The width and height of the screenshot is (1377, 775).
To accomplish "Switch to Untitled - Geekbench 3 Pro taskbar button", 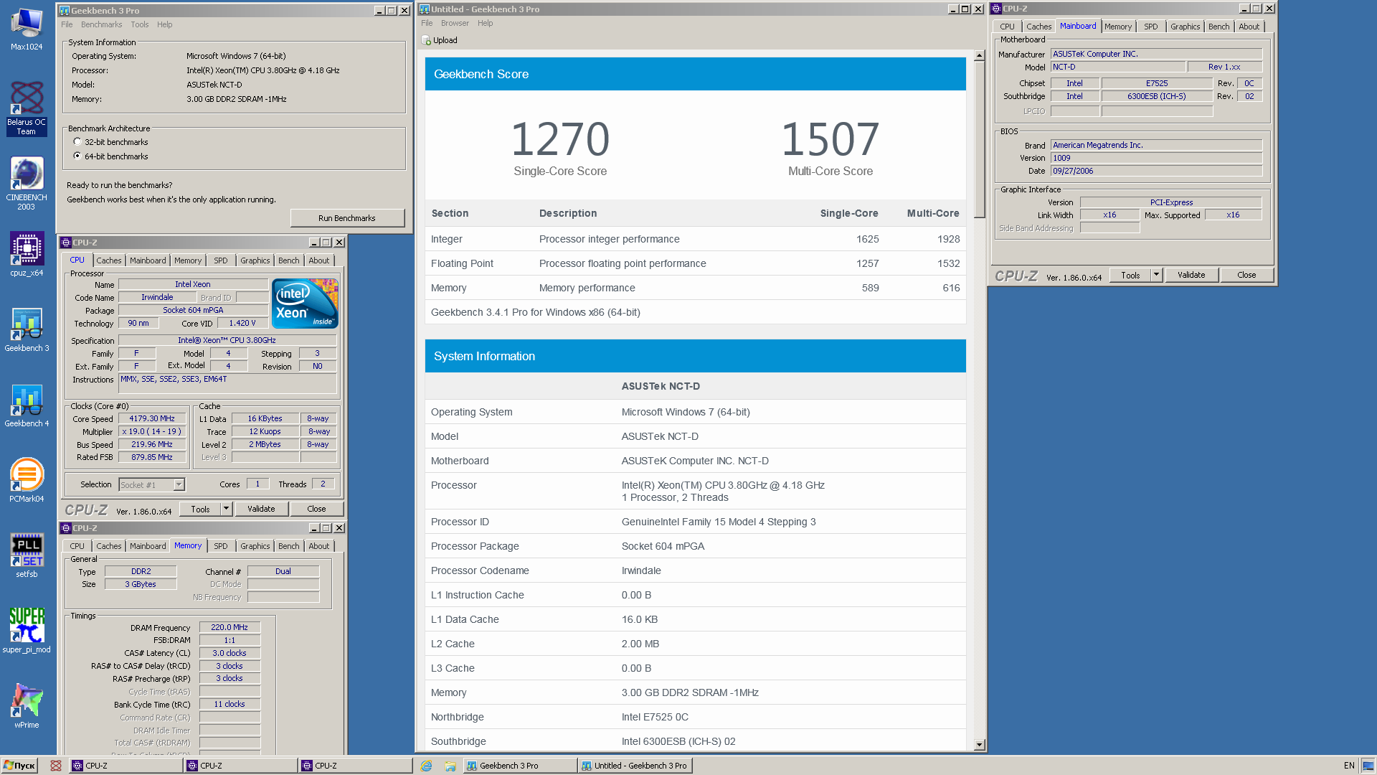I will (635, 766).
